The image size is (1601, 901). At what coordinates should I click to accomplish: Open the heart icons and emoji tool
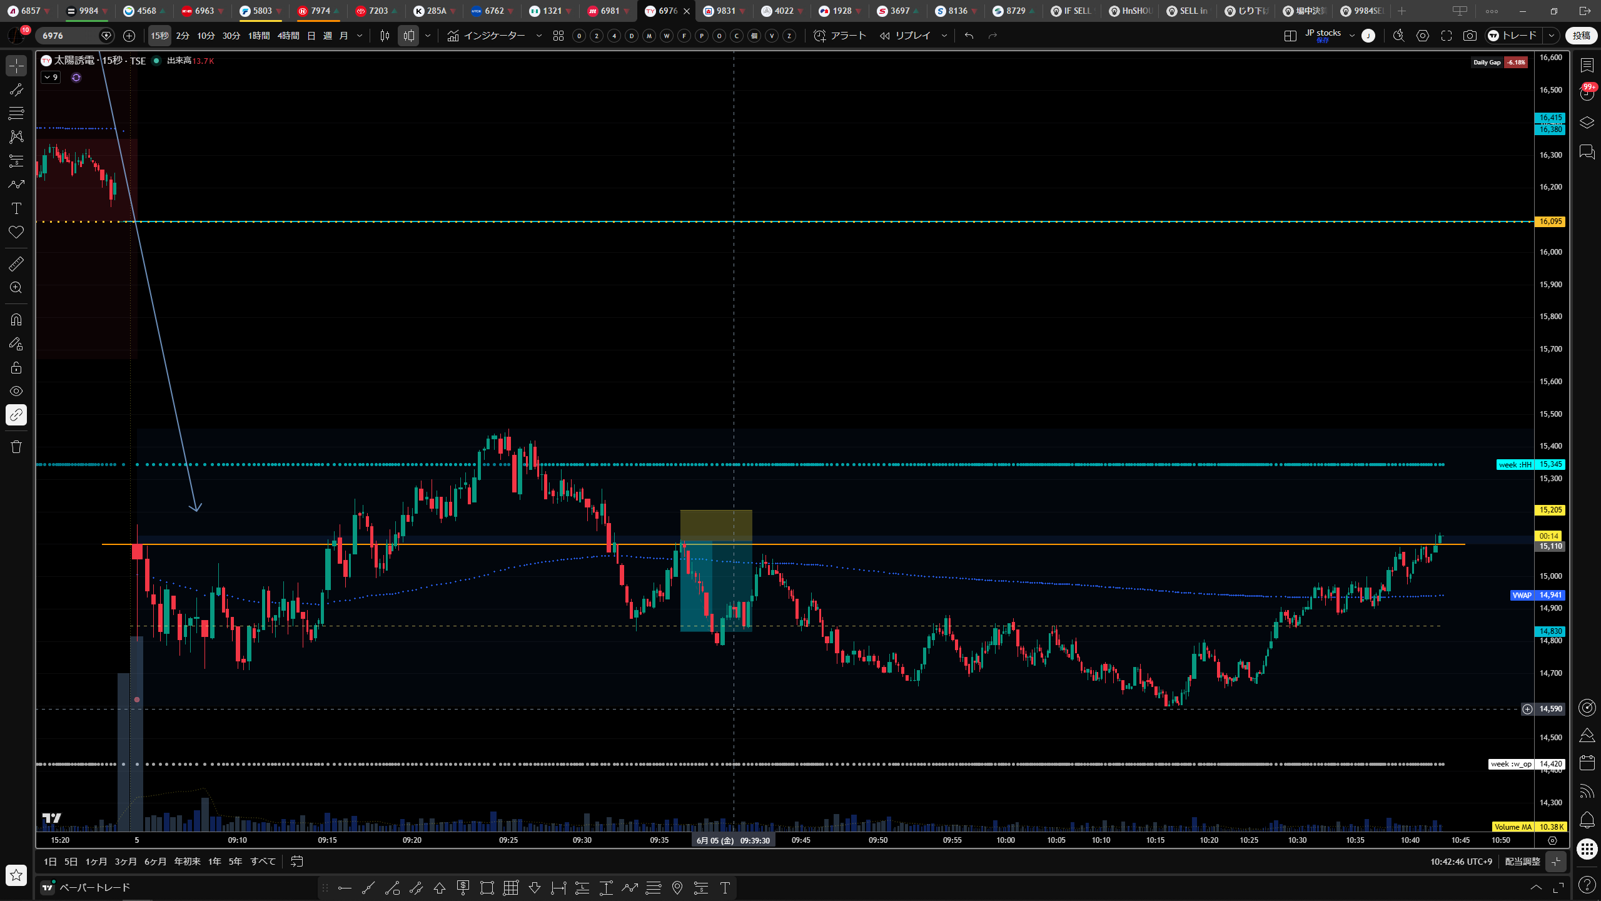click(x=16, y=232)
